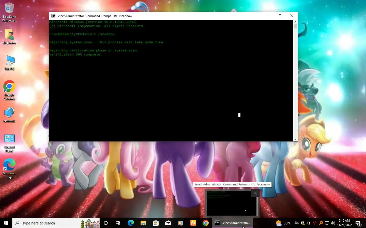Click 'Beginning verification phase of system scan.' line
Viewport: 366px width, 228px height.
pos(94,50)
